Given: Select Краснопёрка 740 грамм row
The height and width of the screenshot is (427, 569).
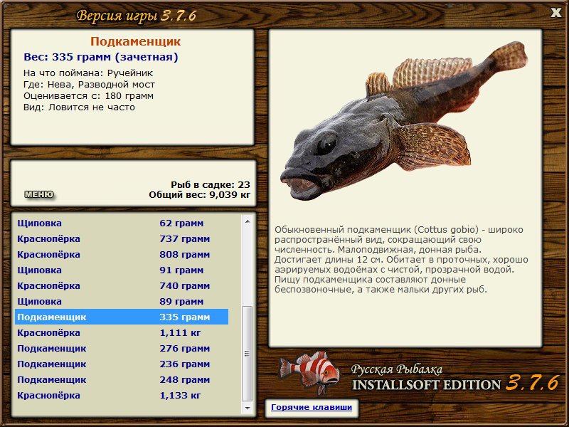Looking at the screenshot, I should pyautogui.click(x=122, y=285).
